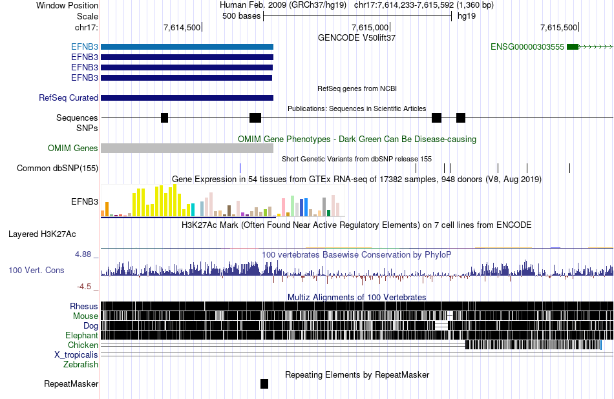Screen dimensions: 614x399
Task: Select the green ENSG00000303555 exon block
Action: coord(573,47)
